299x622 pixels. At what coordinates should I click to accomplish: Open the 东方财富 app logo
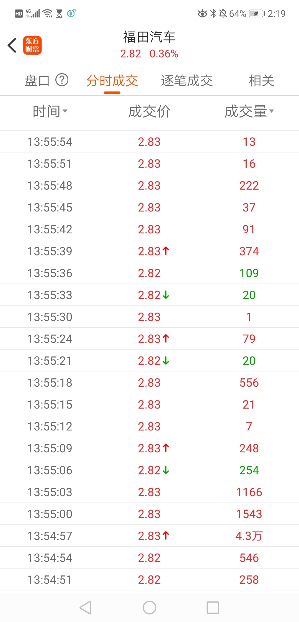(x=32, y=45)
